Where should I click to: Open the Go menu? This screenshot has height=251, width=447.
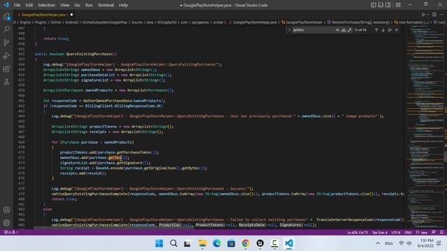[x=78, y=5]
